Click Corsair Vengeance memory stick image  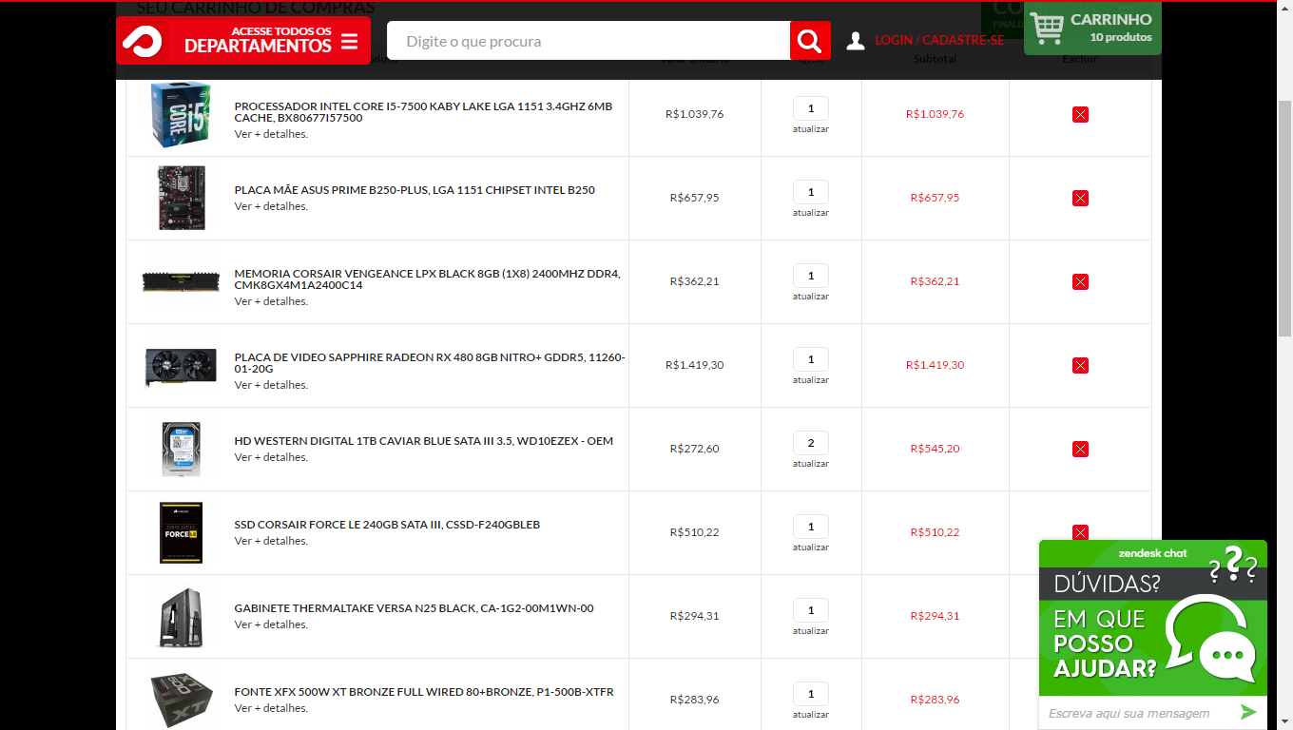pyautogui.click(x=181, y=281)
